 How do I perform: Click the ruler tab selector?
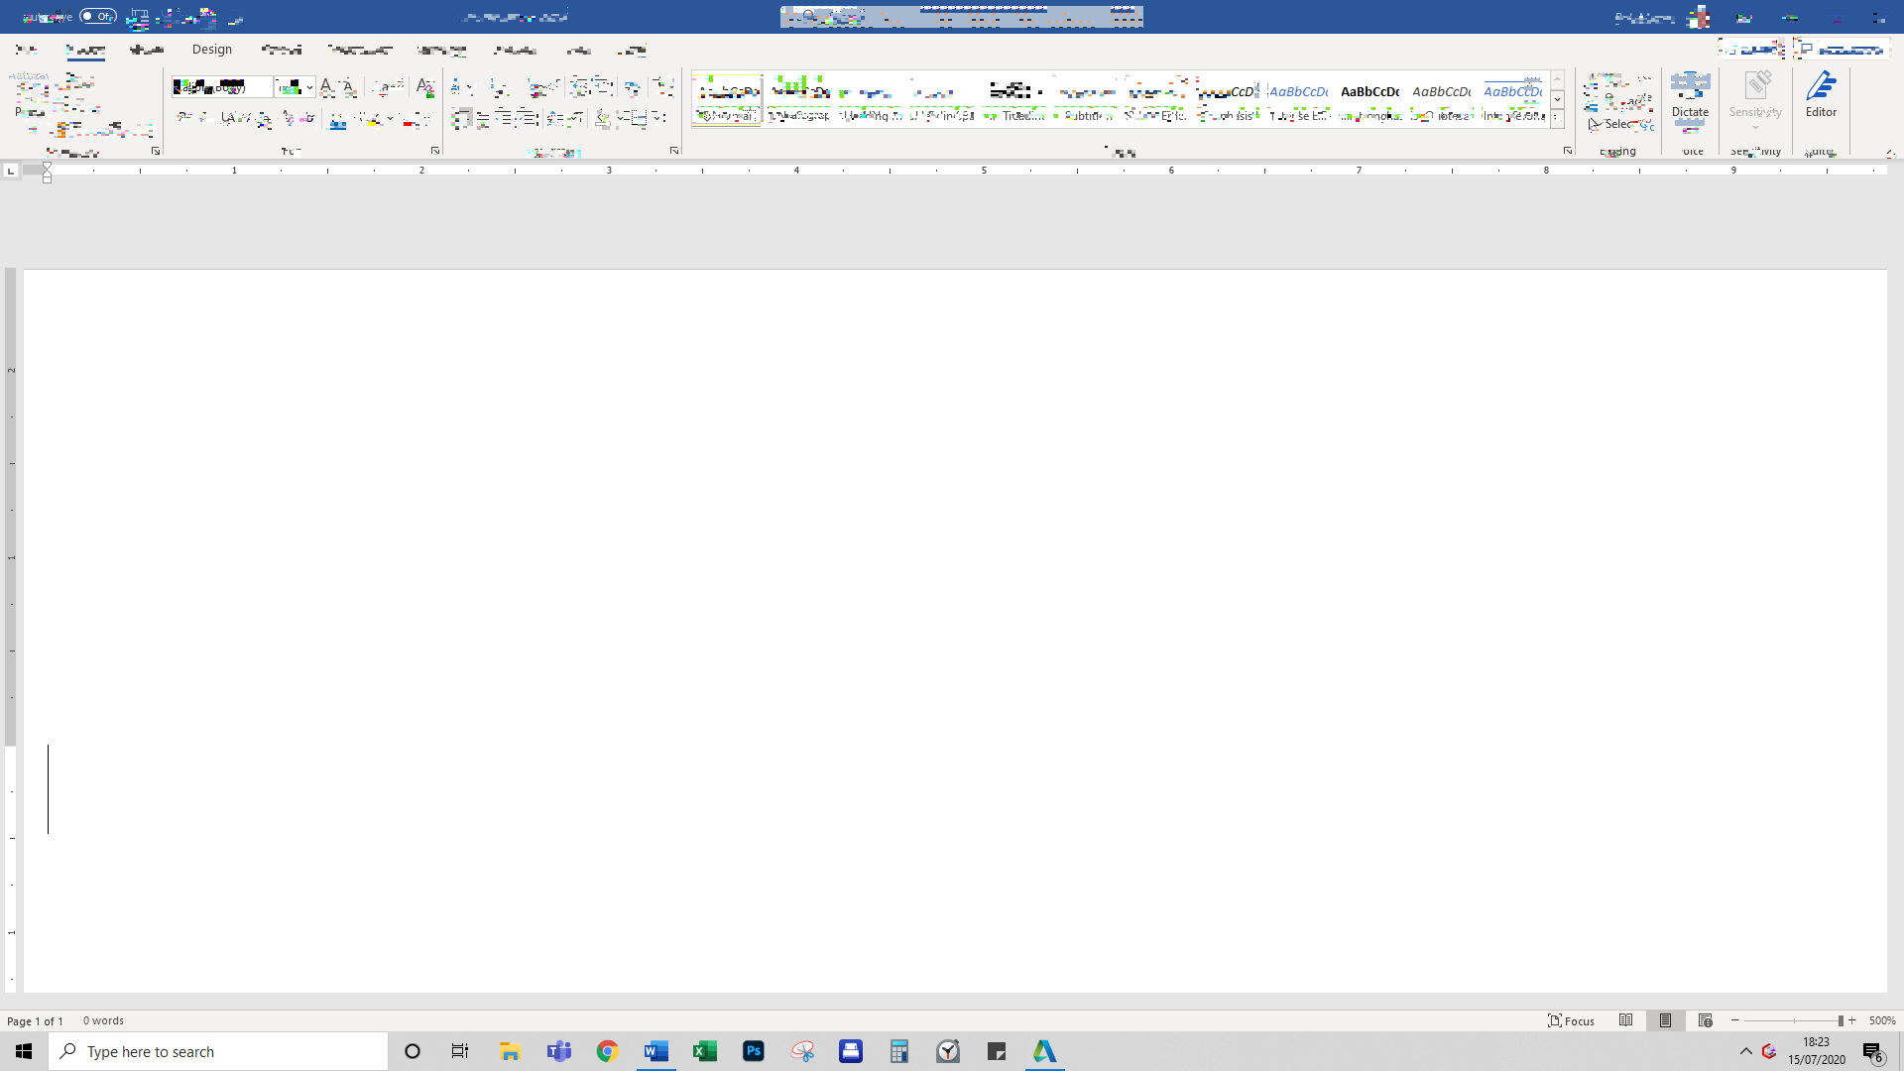11,171
